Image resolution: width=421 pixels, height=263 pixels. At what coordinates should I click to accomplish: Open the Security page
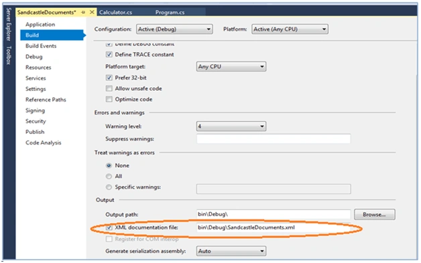[x=36, y=121]
